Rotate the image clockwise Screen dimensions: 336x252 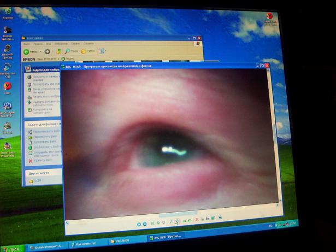pyautogui.click(x=184, y=220)
